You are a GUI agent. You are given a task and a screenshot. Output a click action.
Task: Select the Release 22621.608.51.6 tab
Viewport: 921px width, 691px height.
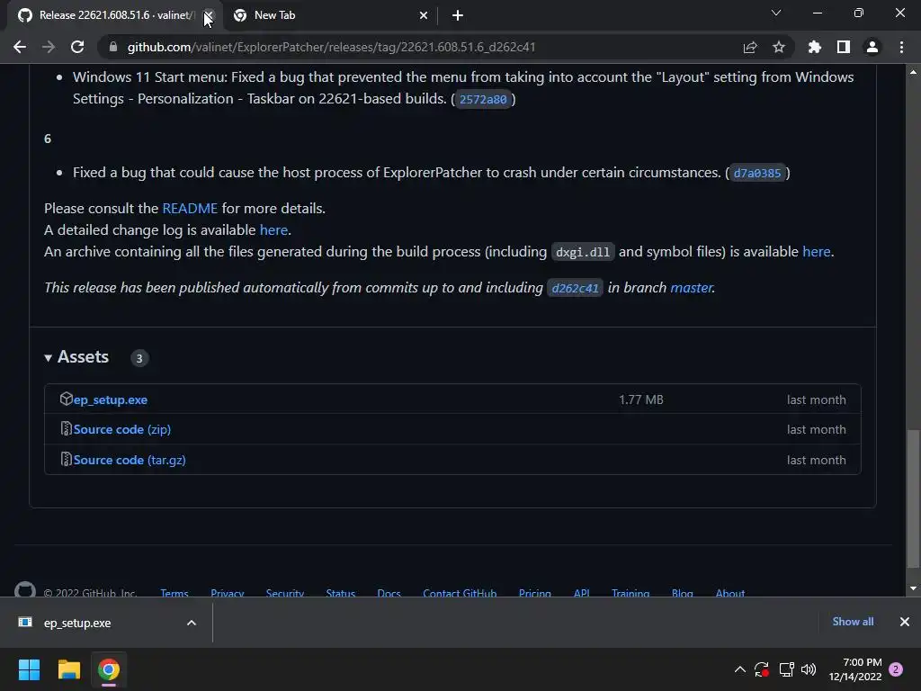point(112,15)
